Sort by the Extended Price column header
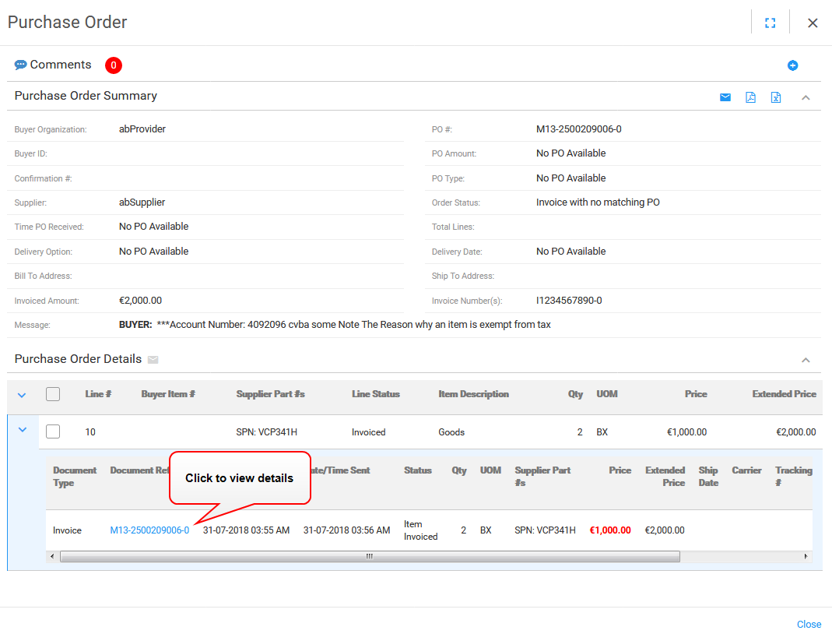Screen dimensions: 832x641 coord(785,394)
